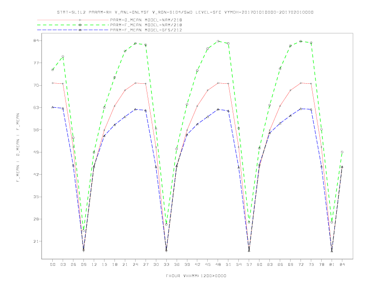Click x-axis forecast hour label 03

pyautogui.click(x=63, y=264)
